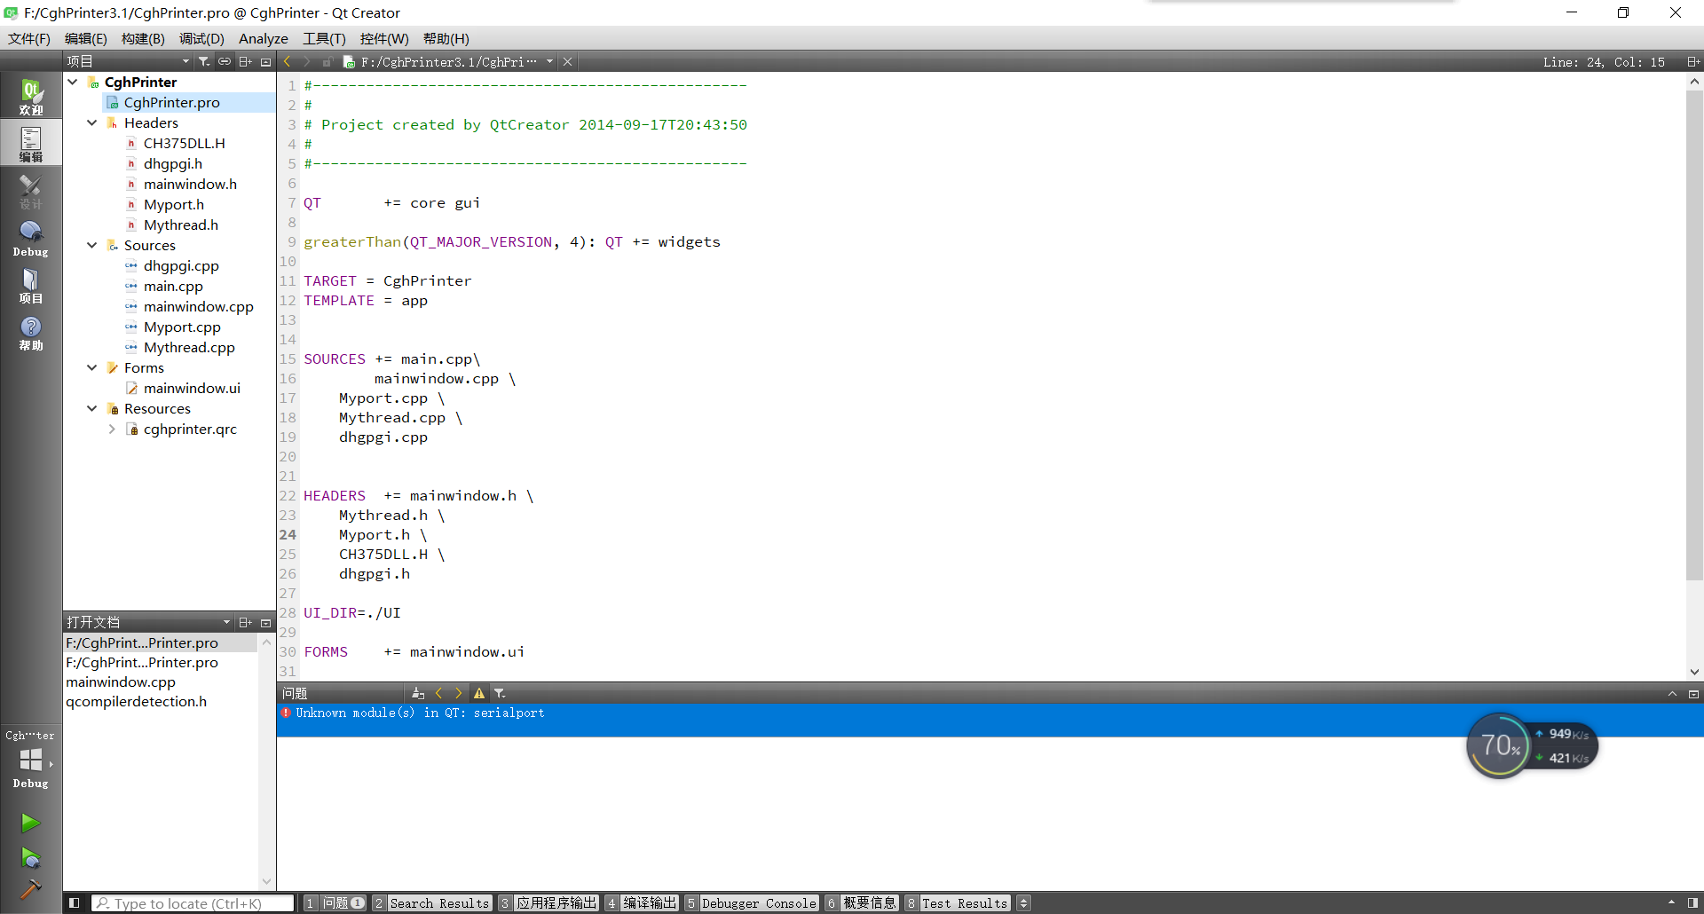
Task: Collapse the CghPrinter project root
Action: point(73,82)
